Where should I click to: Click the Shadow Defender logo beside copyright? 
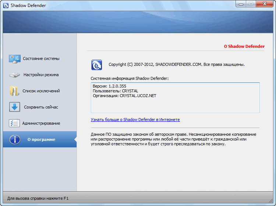(x=97, y=65)
